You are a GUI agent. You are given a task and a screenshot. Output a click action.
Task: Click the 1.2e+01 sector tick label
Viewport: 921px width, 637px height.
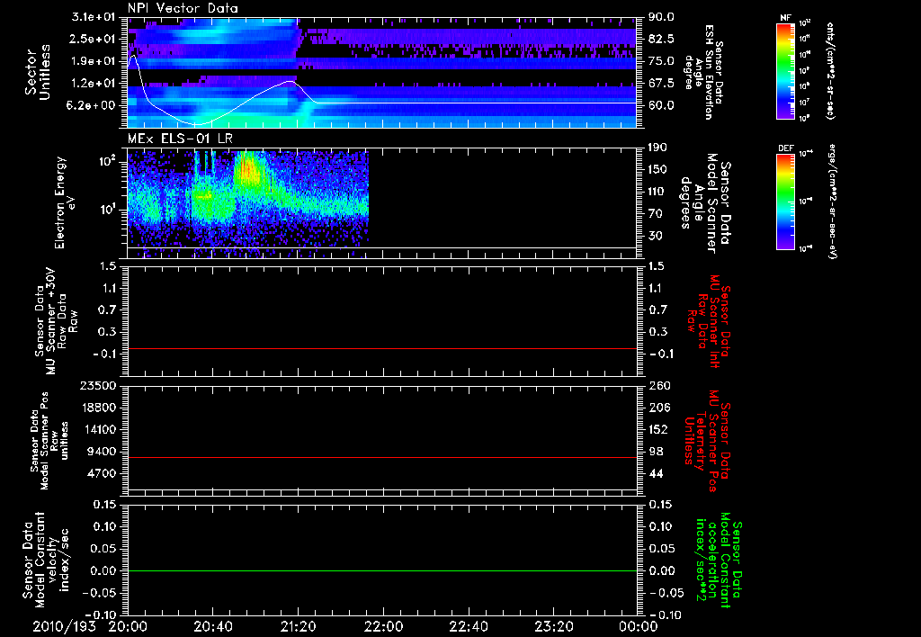point(93,84)
